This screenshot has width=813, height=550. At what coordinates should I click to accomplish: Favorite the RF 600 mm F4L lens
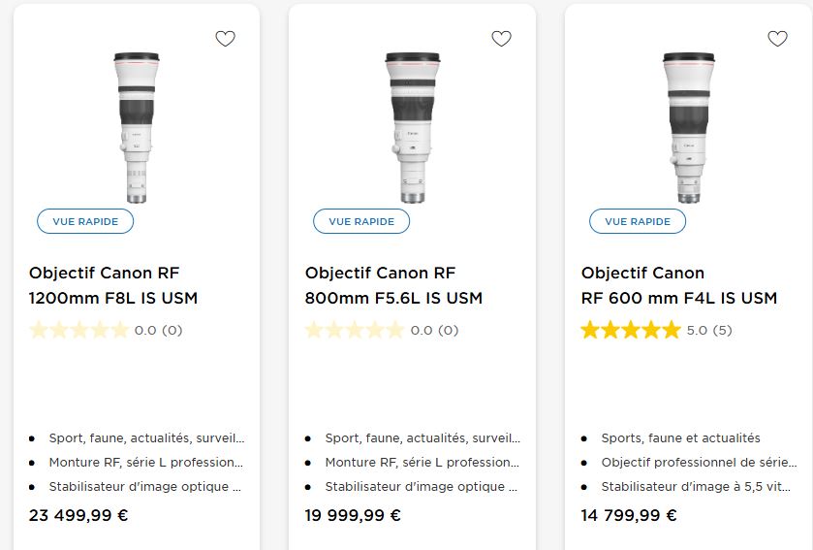[x=777, y=39]
